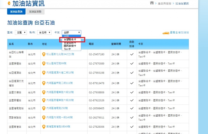The width and height of the screenshot is (208, 134).
Task: Click station name 台亞松山機場站
Action: pos(16,54)
